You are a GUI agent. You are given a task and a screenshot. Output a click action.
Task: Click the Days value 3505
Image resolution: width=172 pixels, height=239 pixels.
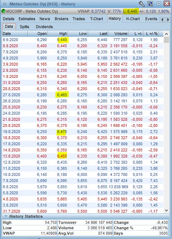(163, 233)
